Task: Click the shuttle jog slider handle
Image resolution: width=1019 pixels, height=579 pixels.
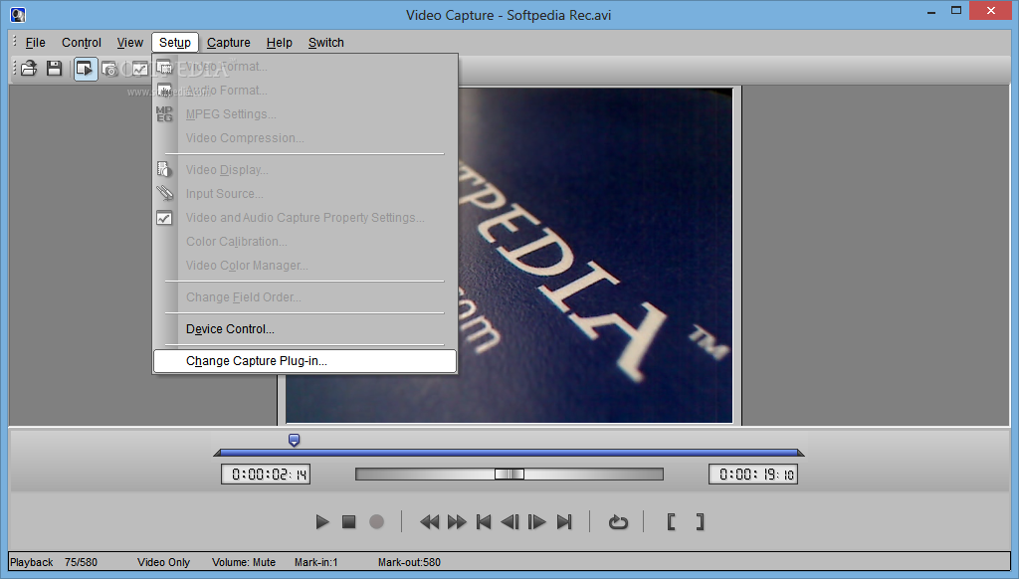Action: (509, 475)
